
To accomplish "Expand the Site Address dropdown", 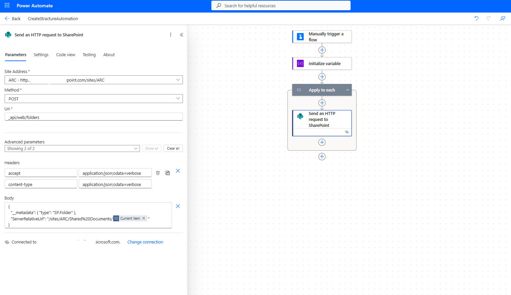I will [178, 80].
